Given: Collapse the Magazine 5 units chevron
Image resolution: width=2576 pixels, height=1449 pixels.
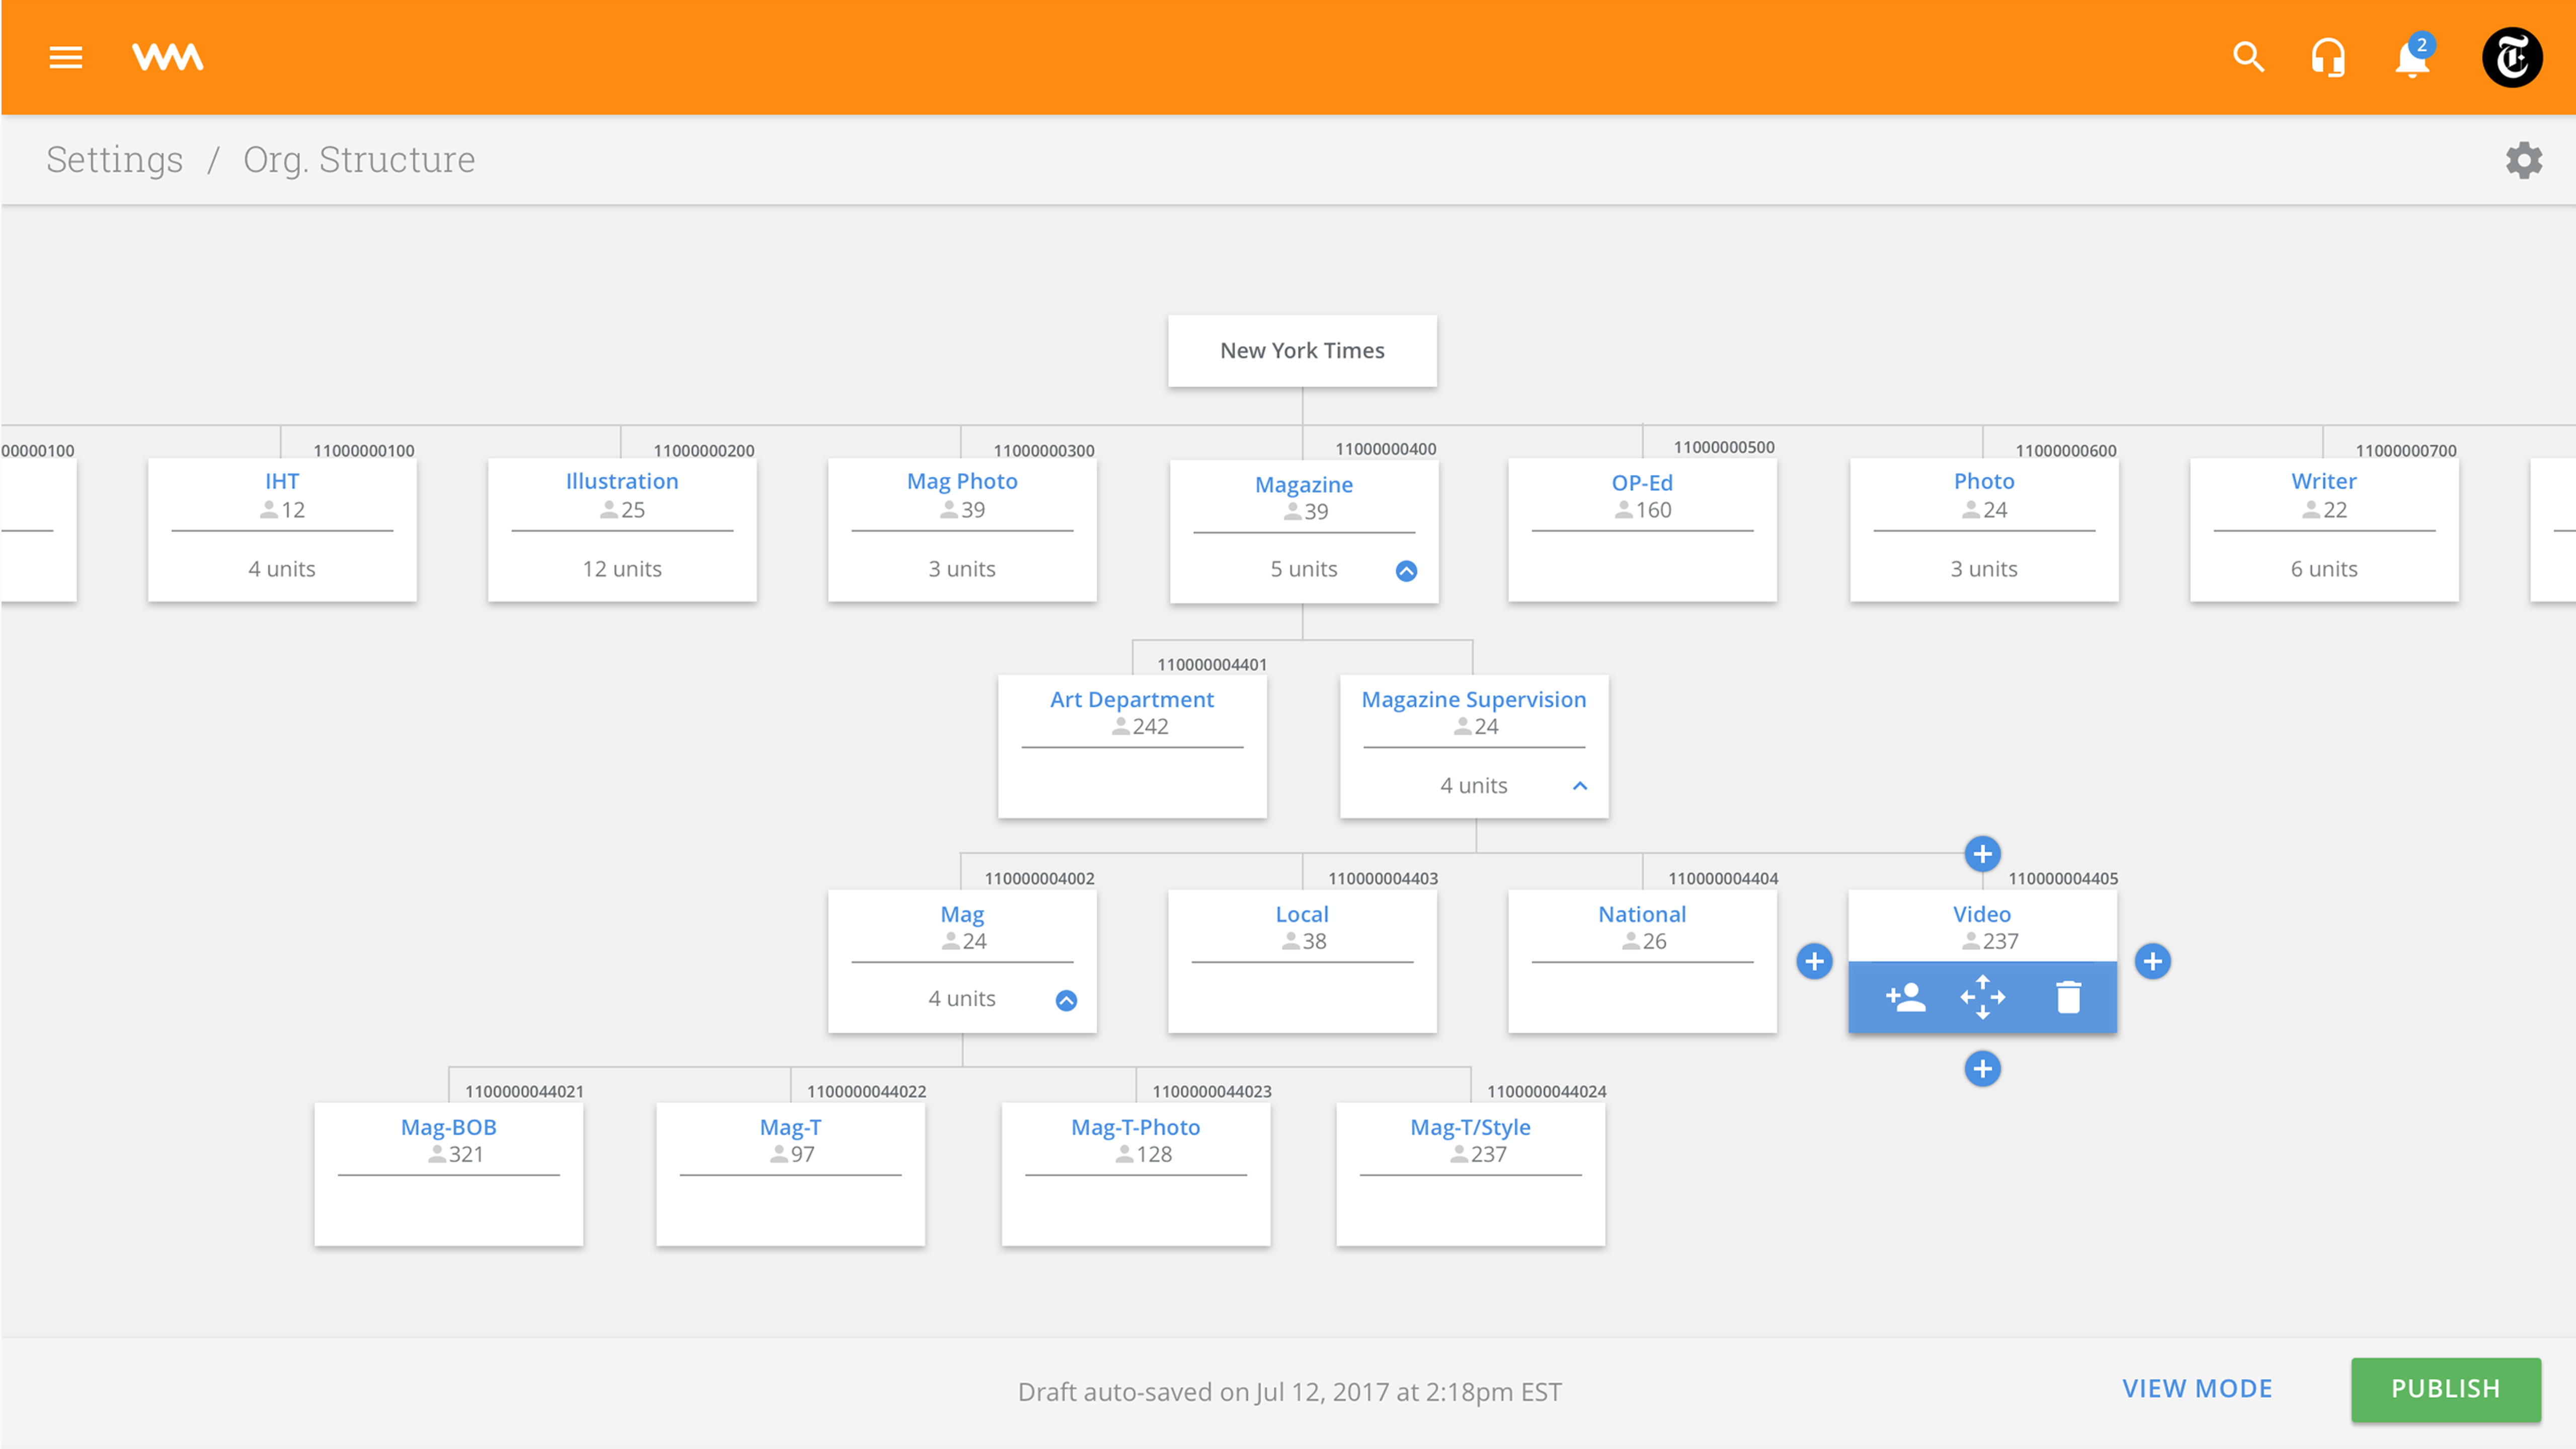Looking at the screenshot, I should coord(1406,571).
